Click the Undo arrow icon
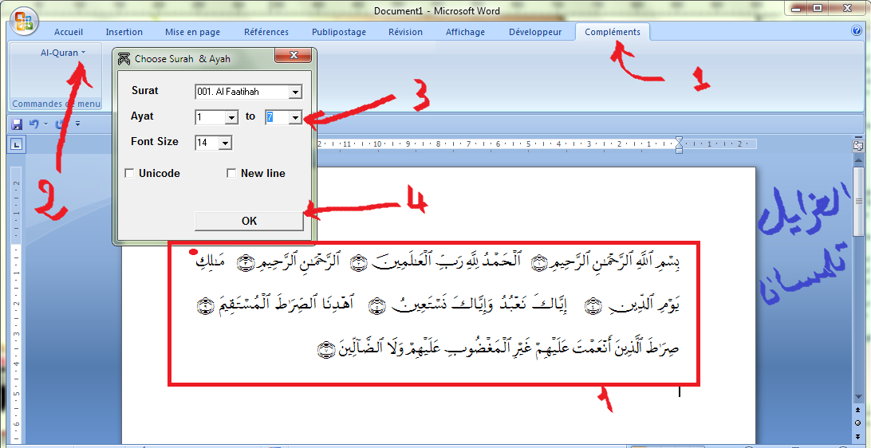The width and height of the screenshot is (871, 448). click(x=33, y=124)
